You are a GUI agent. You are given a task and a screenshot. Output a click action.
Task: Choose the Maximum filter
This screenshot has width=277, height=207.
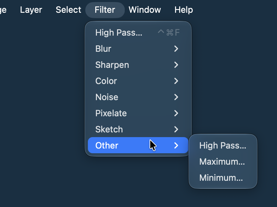[x=223, y=162]
